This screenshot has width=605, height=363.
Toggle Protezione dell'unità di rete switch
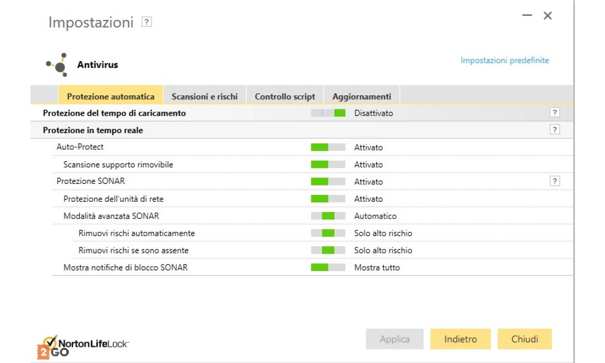pyautogui.click(x=328, y=199)
